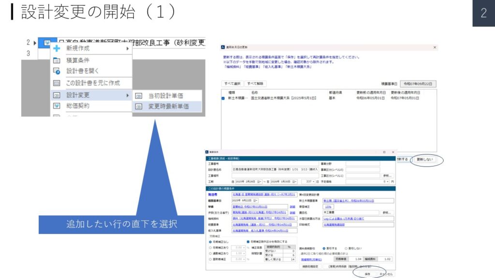Enable the 冬期補正除外区分を有効にする checkbox
This screenshot has height=278, width=495.
tap(248, 241)
